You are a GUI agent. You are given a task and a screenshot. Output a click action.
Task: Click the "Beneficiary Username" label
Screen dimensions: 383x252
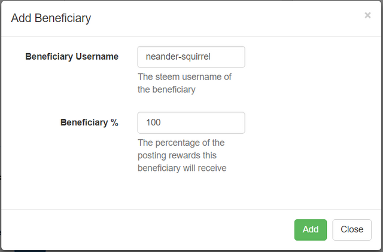(72, 57)
